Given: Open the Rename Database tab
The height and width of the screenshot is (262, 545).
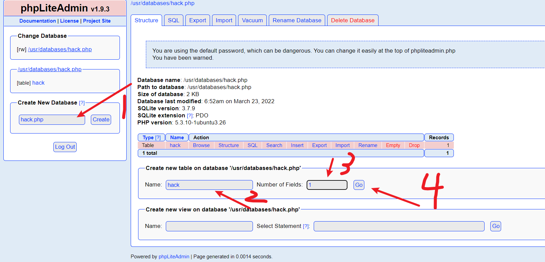Looking at the screenshot, I should [x=297, y=20].
